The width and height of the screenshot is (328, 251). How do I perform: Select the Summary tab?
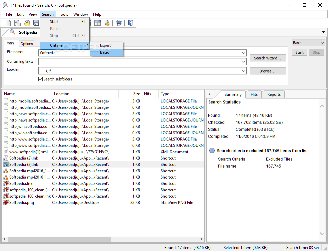(233, 94)
